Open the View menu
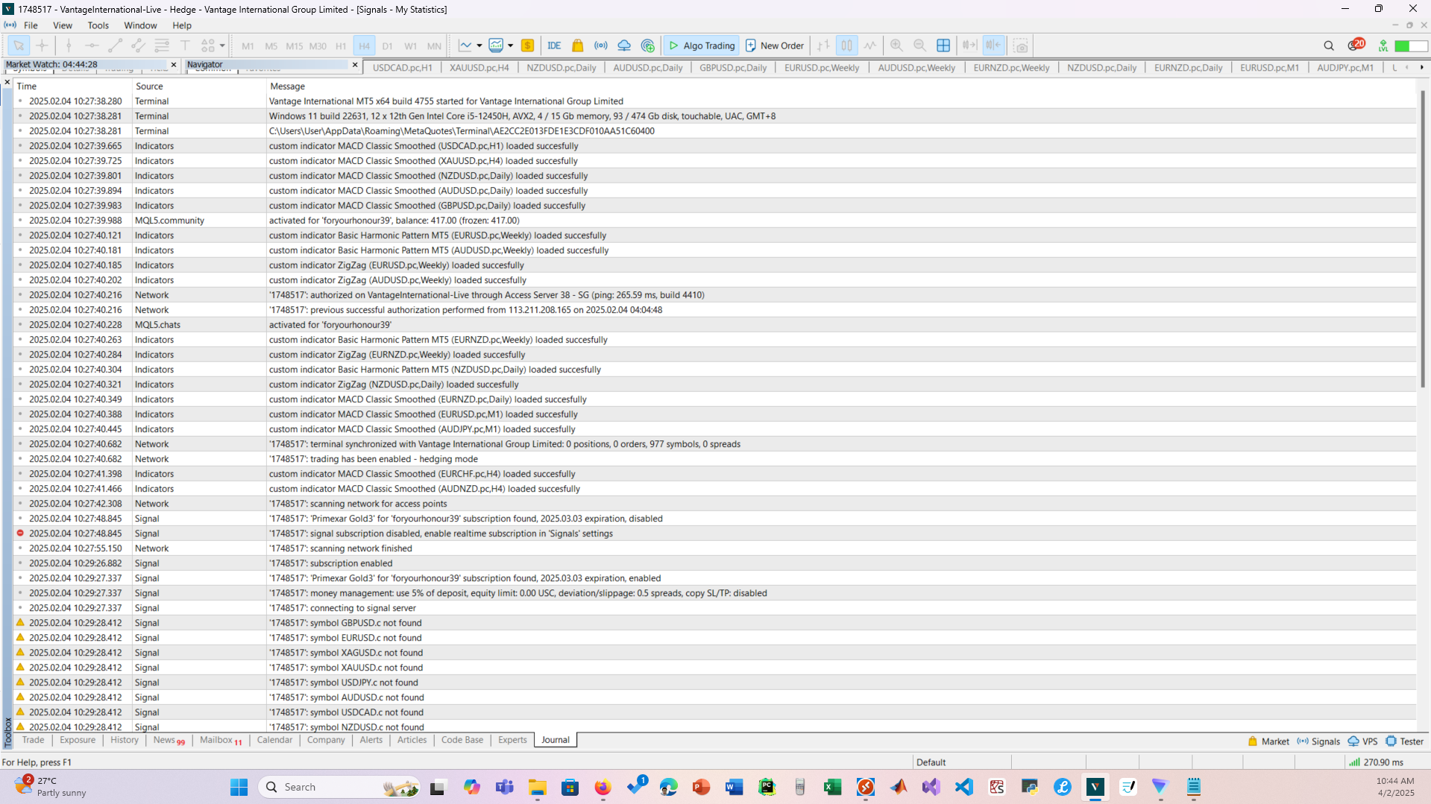1431x804 pixels. (63, 25)
